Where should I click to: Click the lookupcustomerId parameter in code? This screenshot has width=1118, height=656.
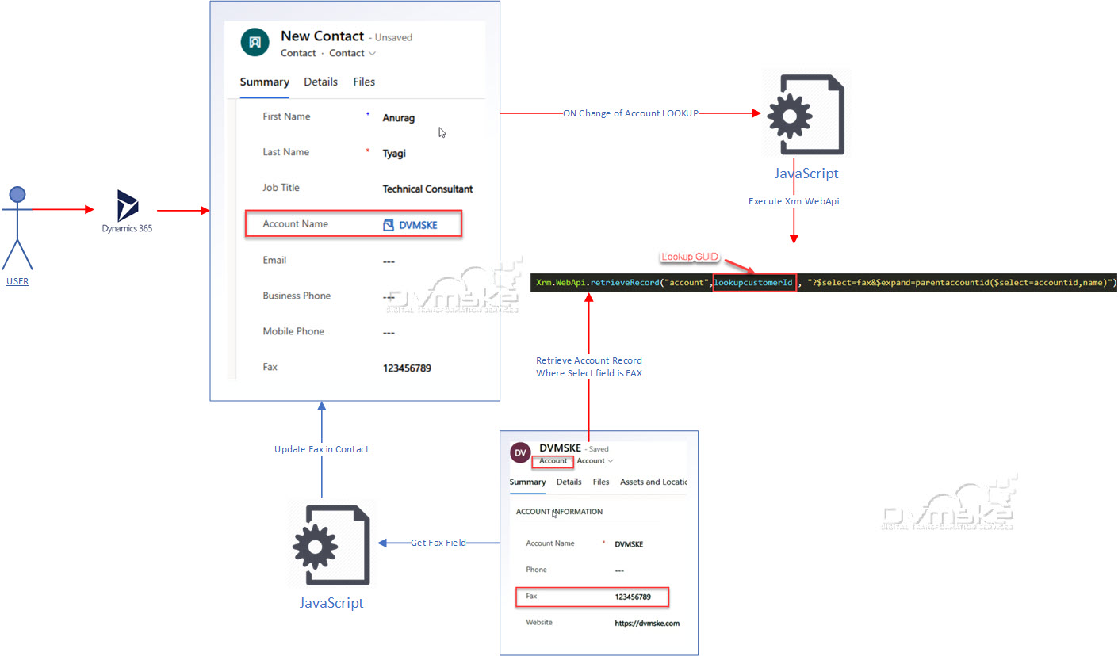tap(753, 283)
